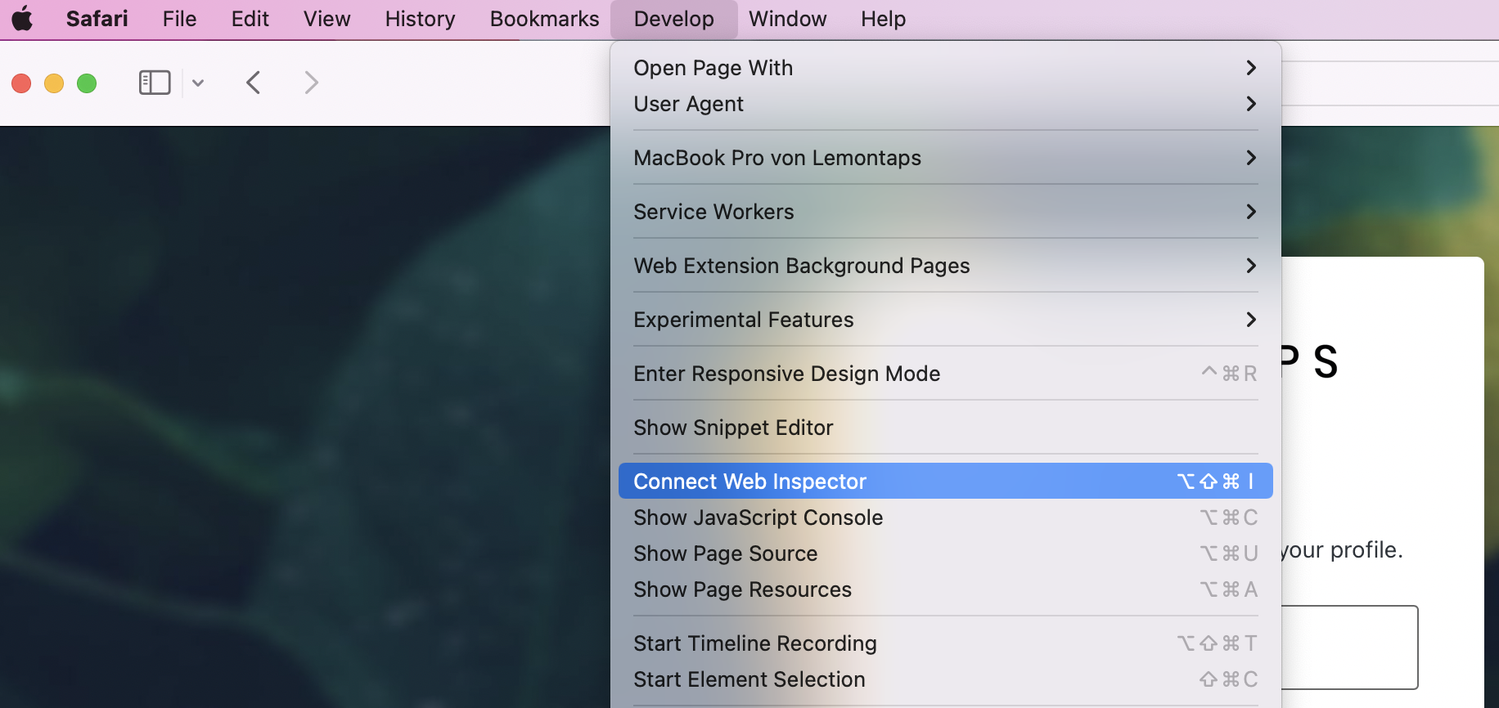The image size is (1499, 708).
Task: Open the Safari application menu
Action: (97, 19)
